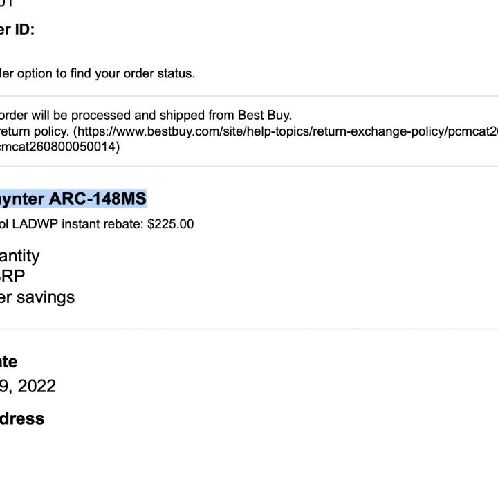Click the 'savings' label
Image resolution: width=498 pixels, height=498 pixels.
point(46,297)
